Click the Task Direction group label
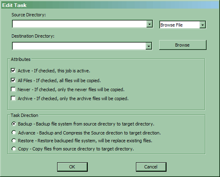The width and height of the screenshot is (220, 177). click(24, 115)
